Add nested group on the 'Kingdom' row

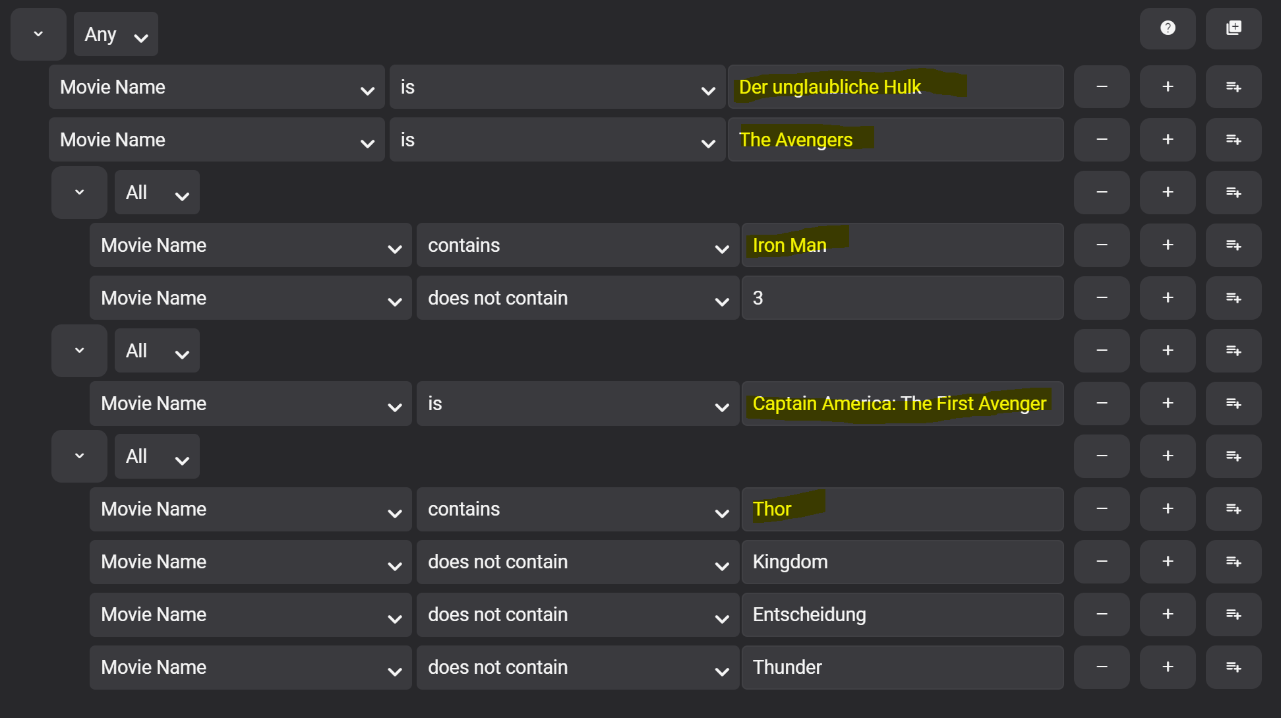[x=1234, y=562]
